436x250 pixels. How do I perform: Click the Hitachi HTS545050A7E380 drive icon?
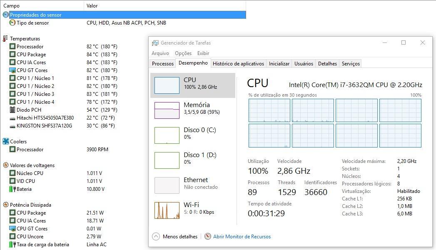click(12, 118)
